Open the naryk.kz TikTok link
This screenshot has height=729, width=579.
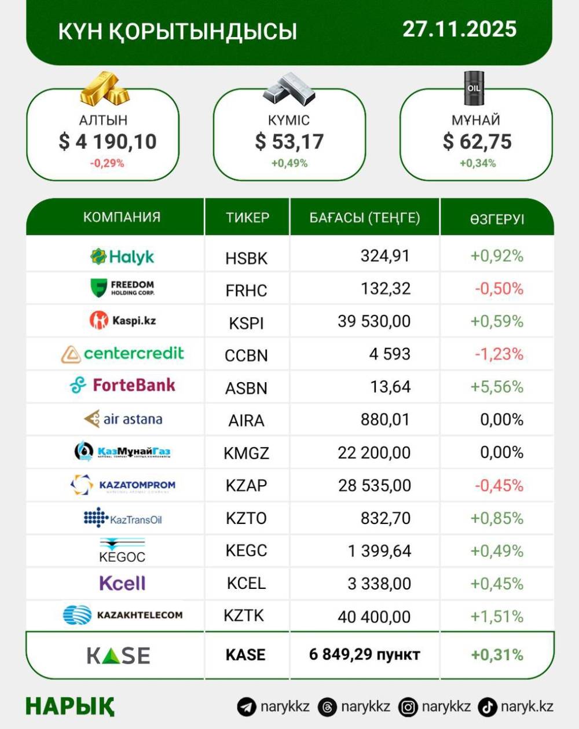[527, 707]
